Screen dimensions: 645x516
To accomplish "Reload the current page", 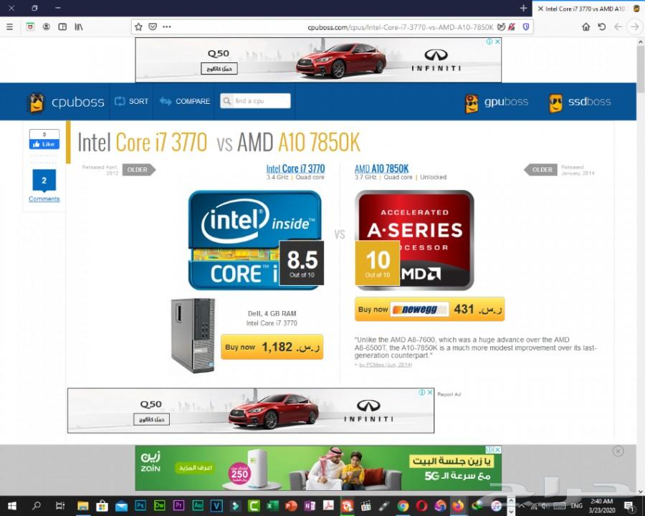I will pyautogui.click(x=602, y=27).
